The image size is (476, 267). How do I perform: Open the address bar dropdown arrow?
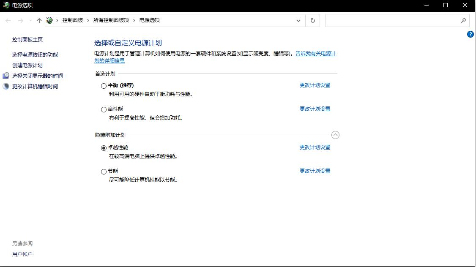(298, 20)
